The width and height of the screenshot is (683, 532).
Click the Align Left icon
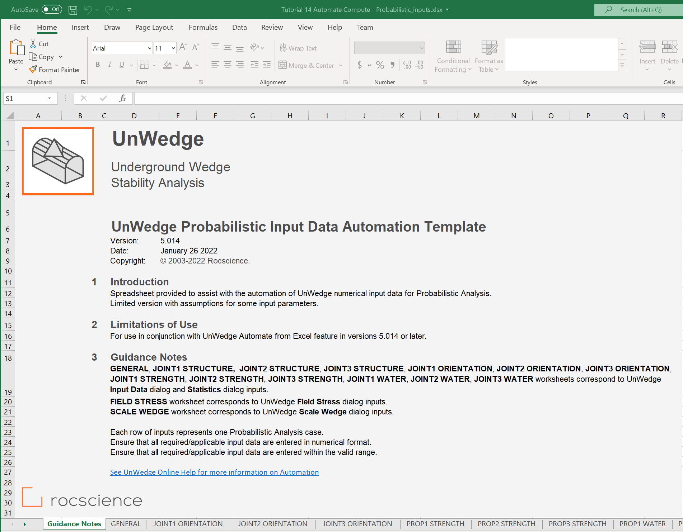tap(215, 65)
